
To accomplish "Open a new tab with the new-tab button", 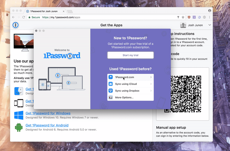I will (70, 11).
